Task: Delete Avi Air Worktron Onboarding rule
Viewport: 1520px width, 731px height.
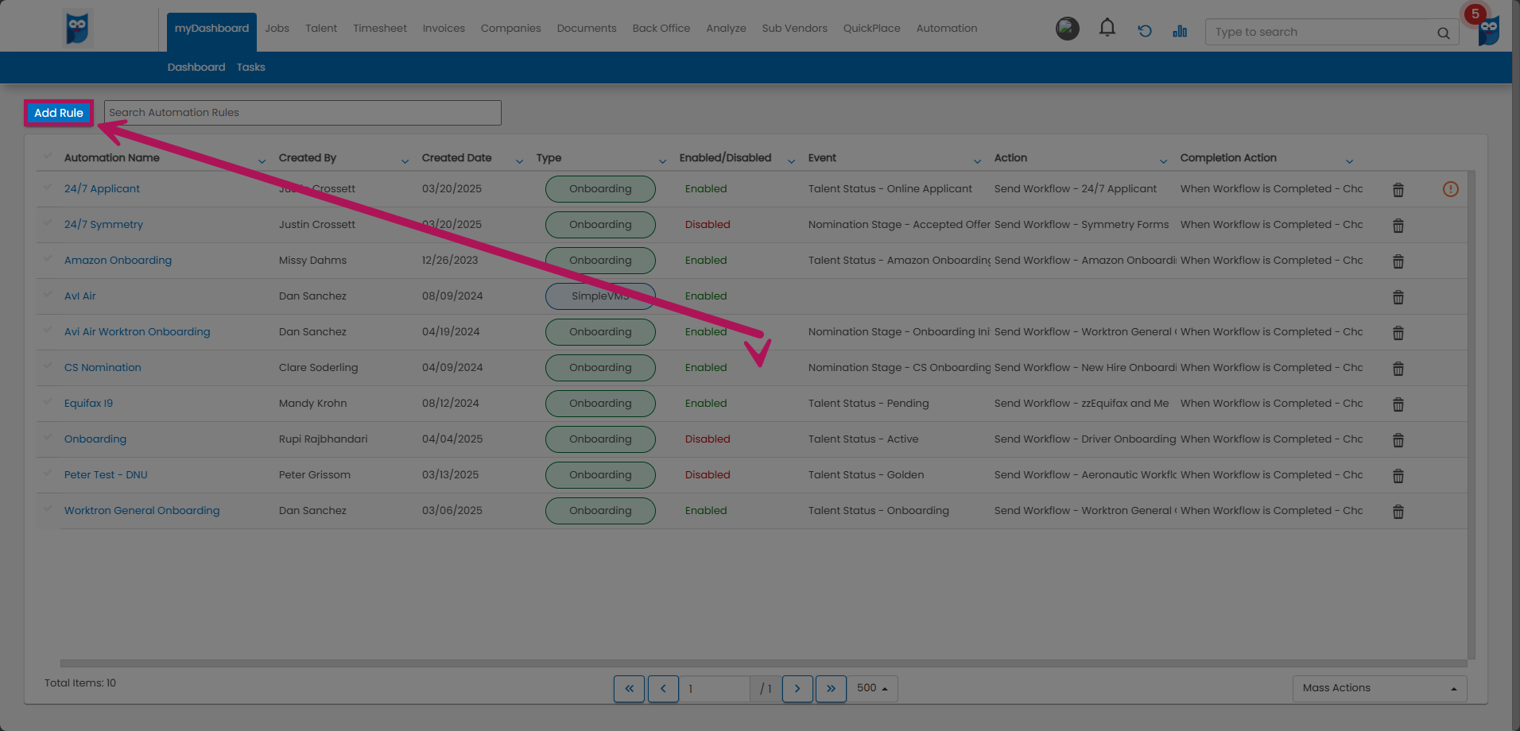Action: (1398, 333)
